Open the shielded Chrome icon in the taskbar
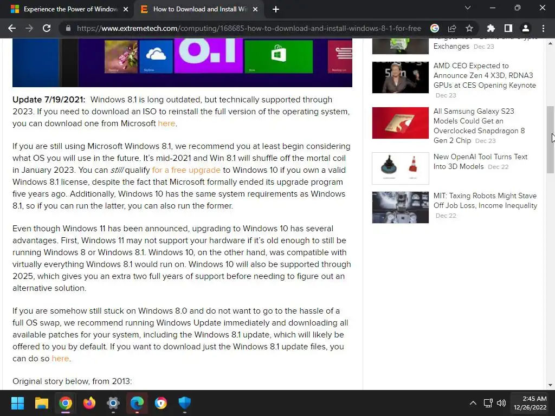The image size is (555, 416). click(x=160, y=403)
